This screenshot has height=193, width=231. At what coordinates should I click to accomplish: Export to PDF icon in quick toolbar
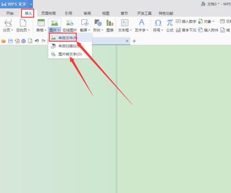click(17, 41)
